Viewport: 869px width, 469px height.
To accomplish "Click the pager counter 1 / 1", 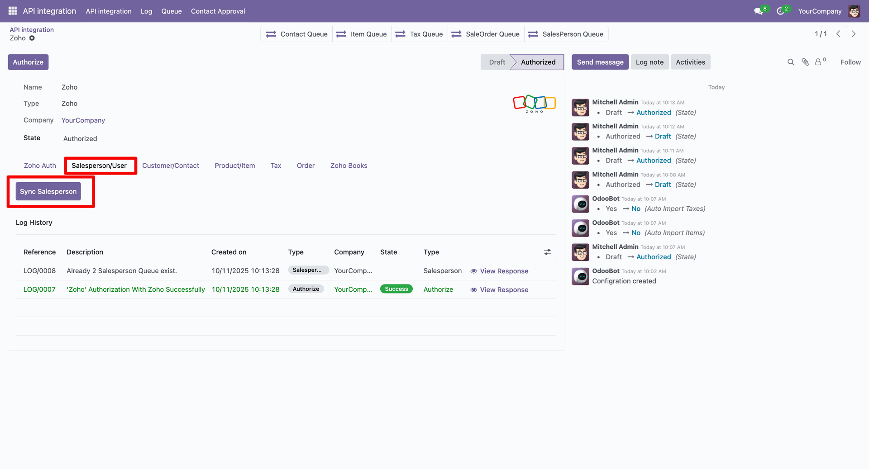I will 821,34.
